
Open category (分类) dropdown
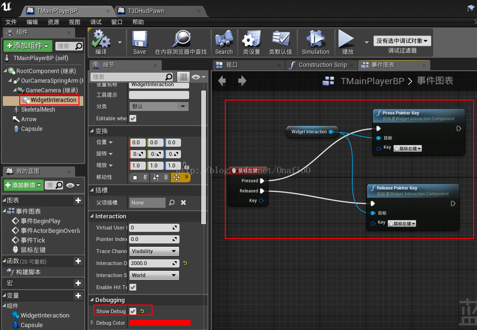click(159, 106)
